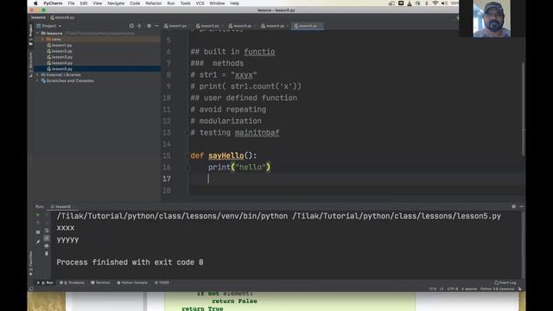The image size is (553, 311).
Task: Click the Apple logo in menu bar
Action: 35,3
